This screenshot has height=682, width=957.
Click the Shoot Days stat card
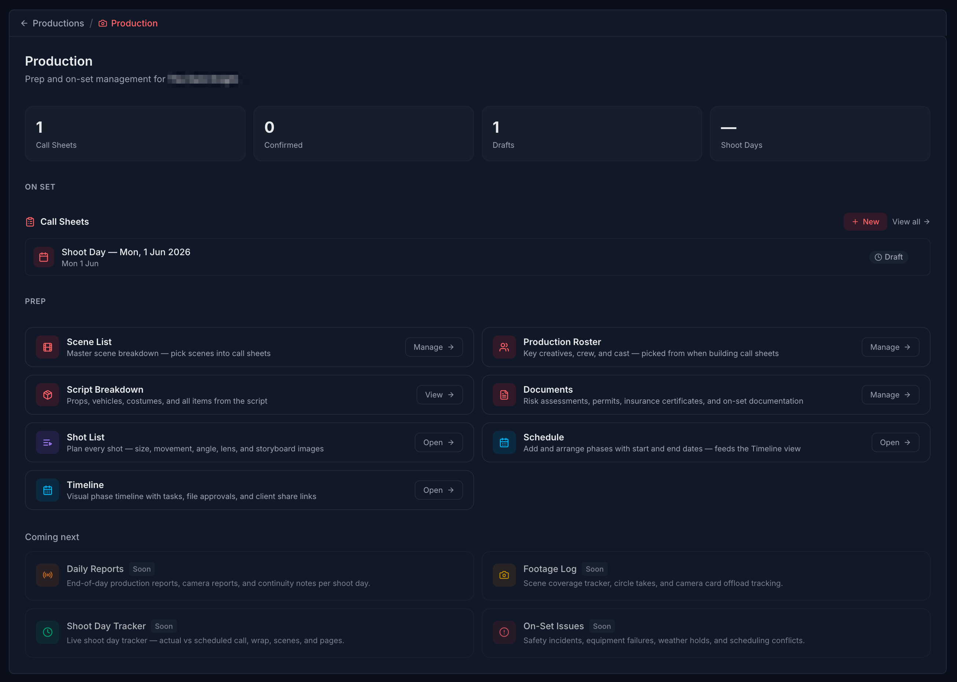820,133
